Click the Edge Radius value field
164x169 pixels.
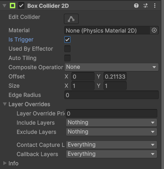tap(112, 95)
